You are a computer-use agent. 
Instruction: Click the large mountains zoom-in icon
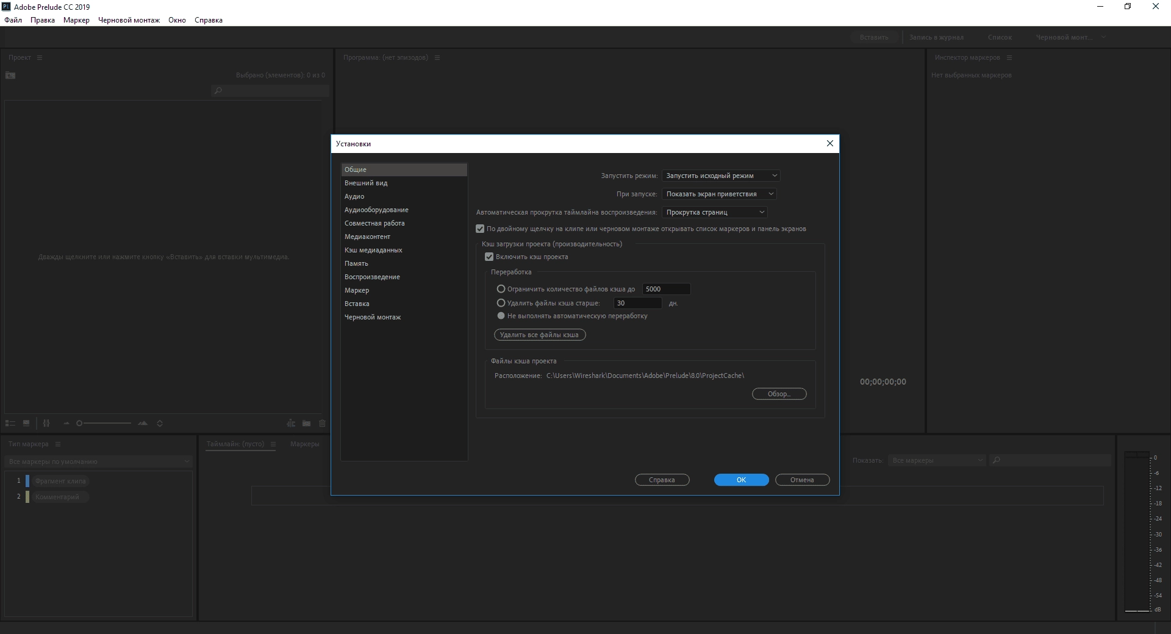coord(143,423)
